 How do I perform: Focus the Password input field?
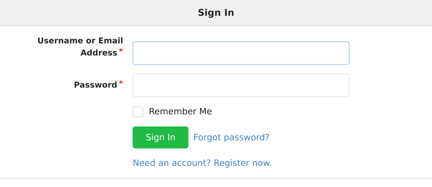[241, 85]
